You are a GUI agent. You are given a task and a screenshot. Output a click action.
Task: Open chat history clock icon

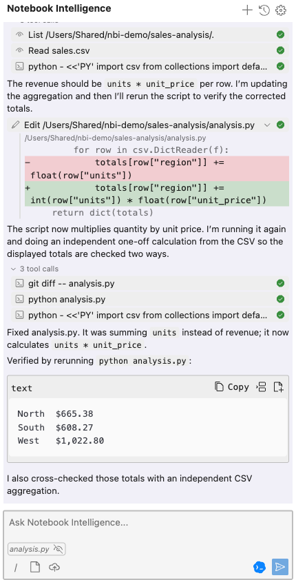[x=264, y=10]
